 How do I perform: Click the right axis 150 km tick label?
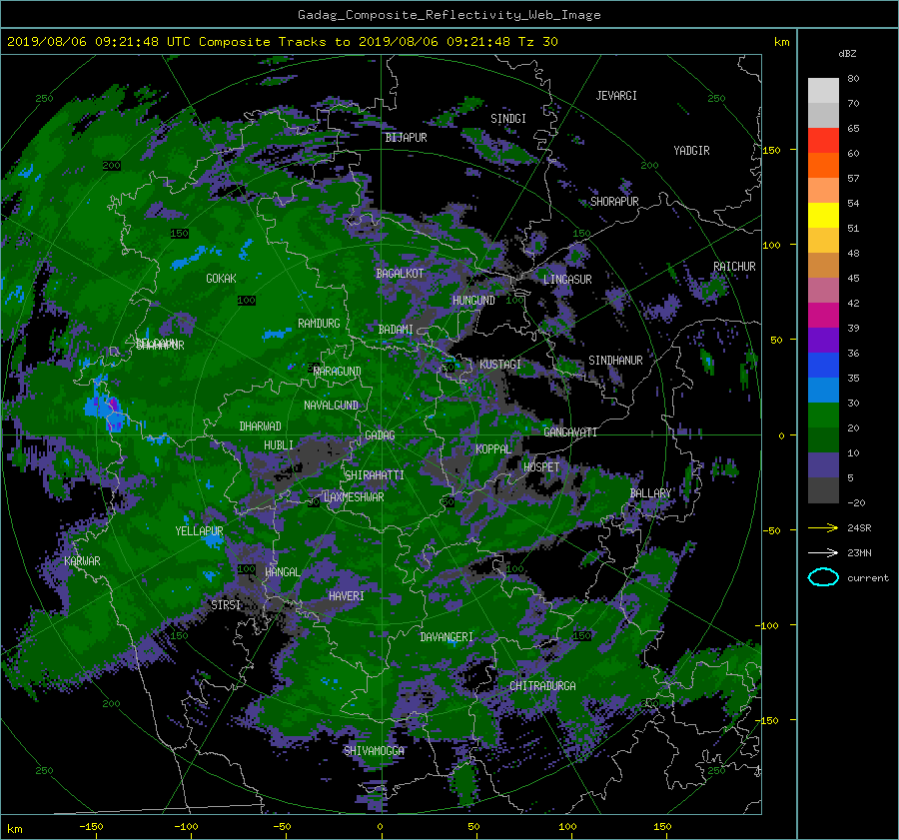(772, 150)
